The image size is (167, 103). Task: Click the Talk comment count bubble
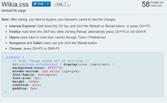(x=65, y=4)
